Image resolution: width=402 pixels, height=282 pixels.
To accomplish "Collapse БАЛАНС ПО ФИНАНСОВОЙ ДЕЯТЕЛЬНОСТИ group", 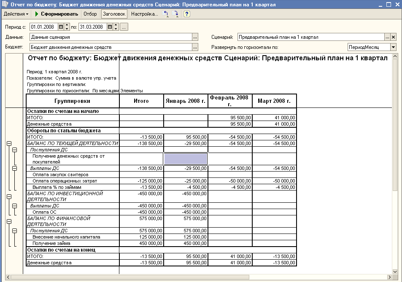I will click(9, 222).
